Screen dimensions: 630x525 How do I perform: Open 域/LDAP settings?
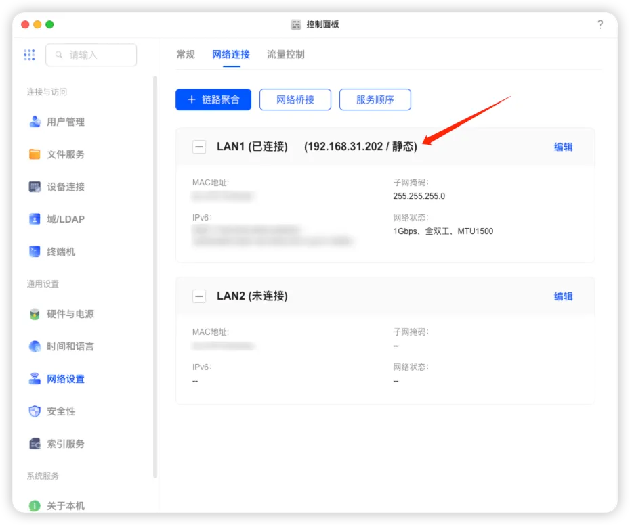(x=66, y=219)
